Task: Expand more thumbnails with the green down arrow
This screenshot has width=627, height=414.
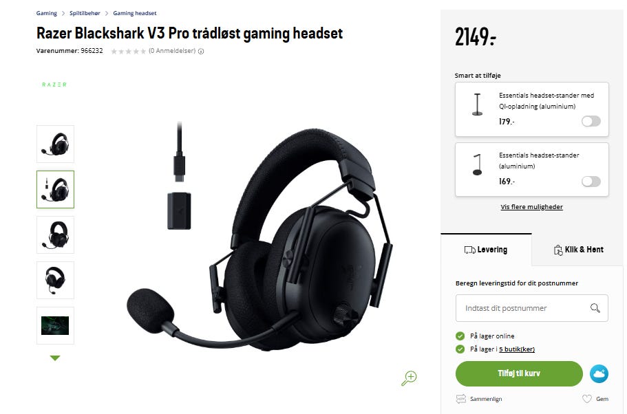Action: [x=55, y=358]
